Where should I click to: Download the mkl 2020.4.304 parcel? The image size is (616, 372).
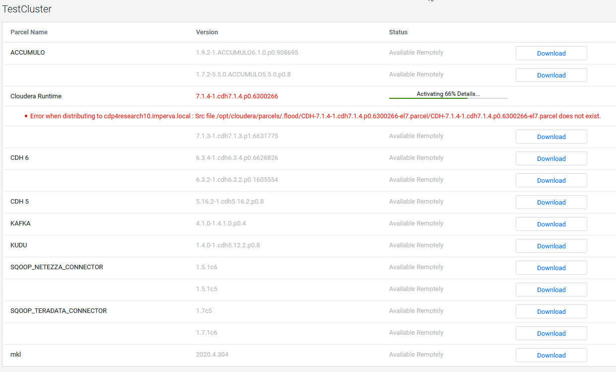pos(551,355)
